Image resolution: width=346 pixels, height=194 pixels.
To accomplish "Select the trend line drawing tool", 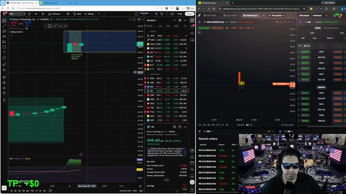I will 4,26.
